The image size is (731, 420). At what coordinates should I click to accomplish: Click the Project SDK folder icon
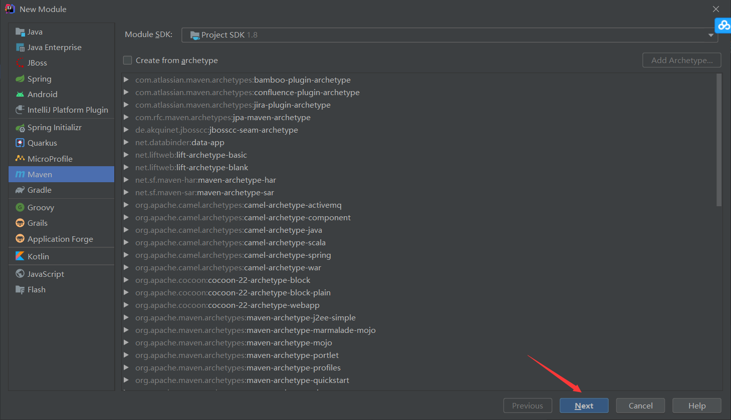pyautogui.click(x=195, y=35)
